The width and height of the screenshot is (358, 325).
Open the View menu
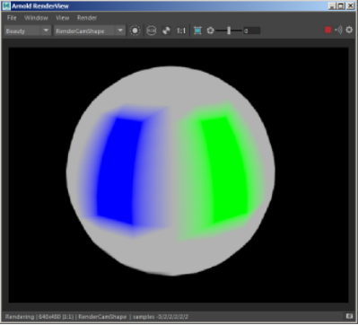click(x=63, y=18)
